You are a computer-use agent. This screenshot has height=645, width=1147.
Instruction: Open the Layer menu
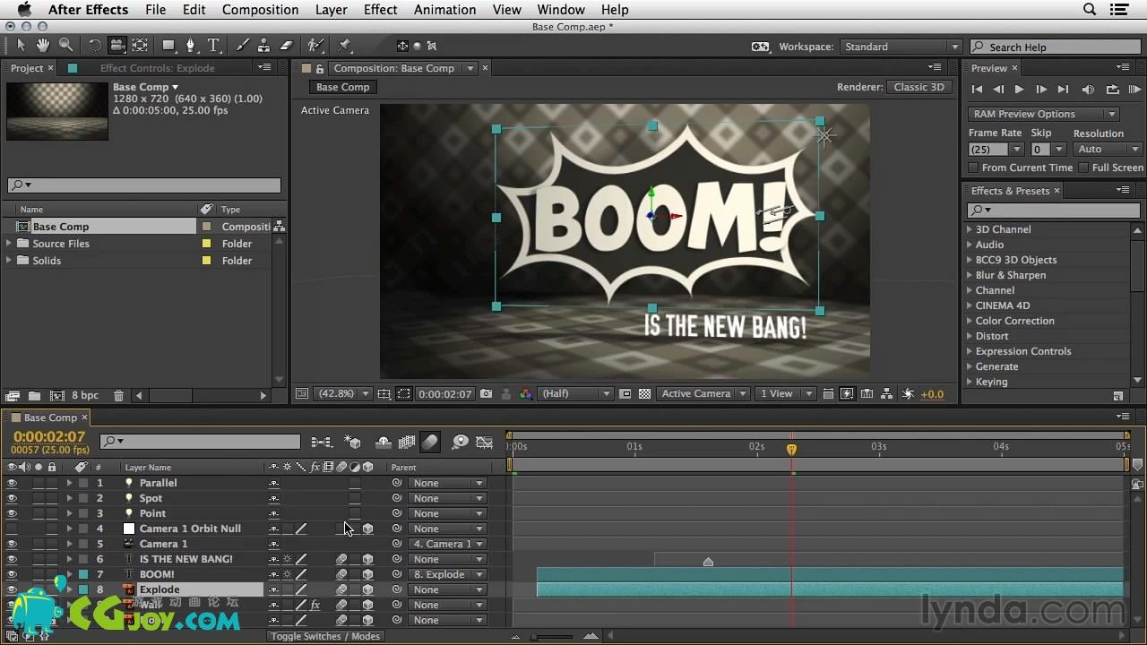[x=332, y=10]
